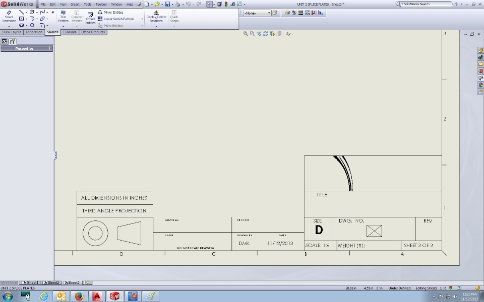The height and width of the screenshot is (302, 484).
Task: Expand the Circle tool dropdown arrow
Action: [x=37, y=12]
